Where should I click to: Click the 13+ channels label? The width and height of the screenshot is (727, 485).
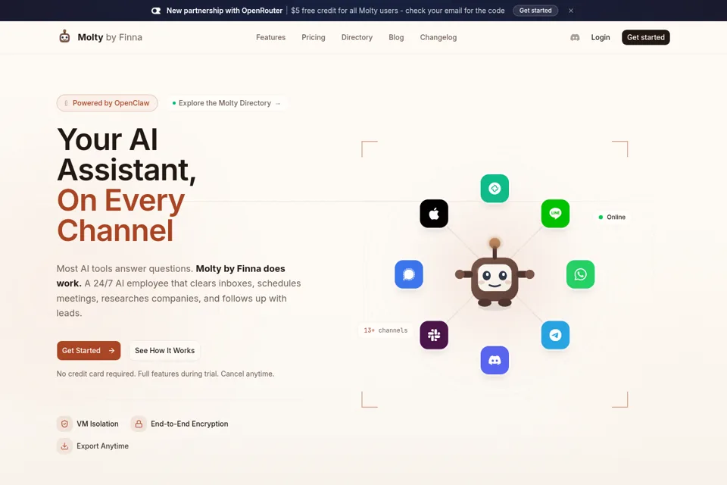(385, 330)
